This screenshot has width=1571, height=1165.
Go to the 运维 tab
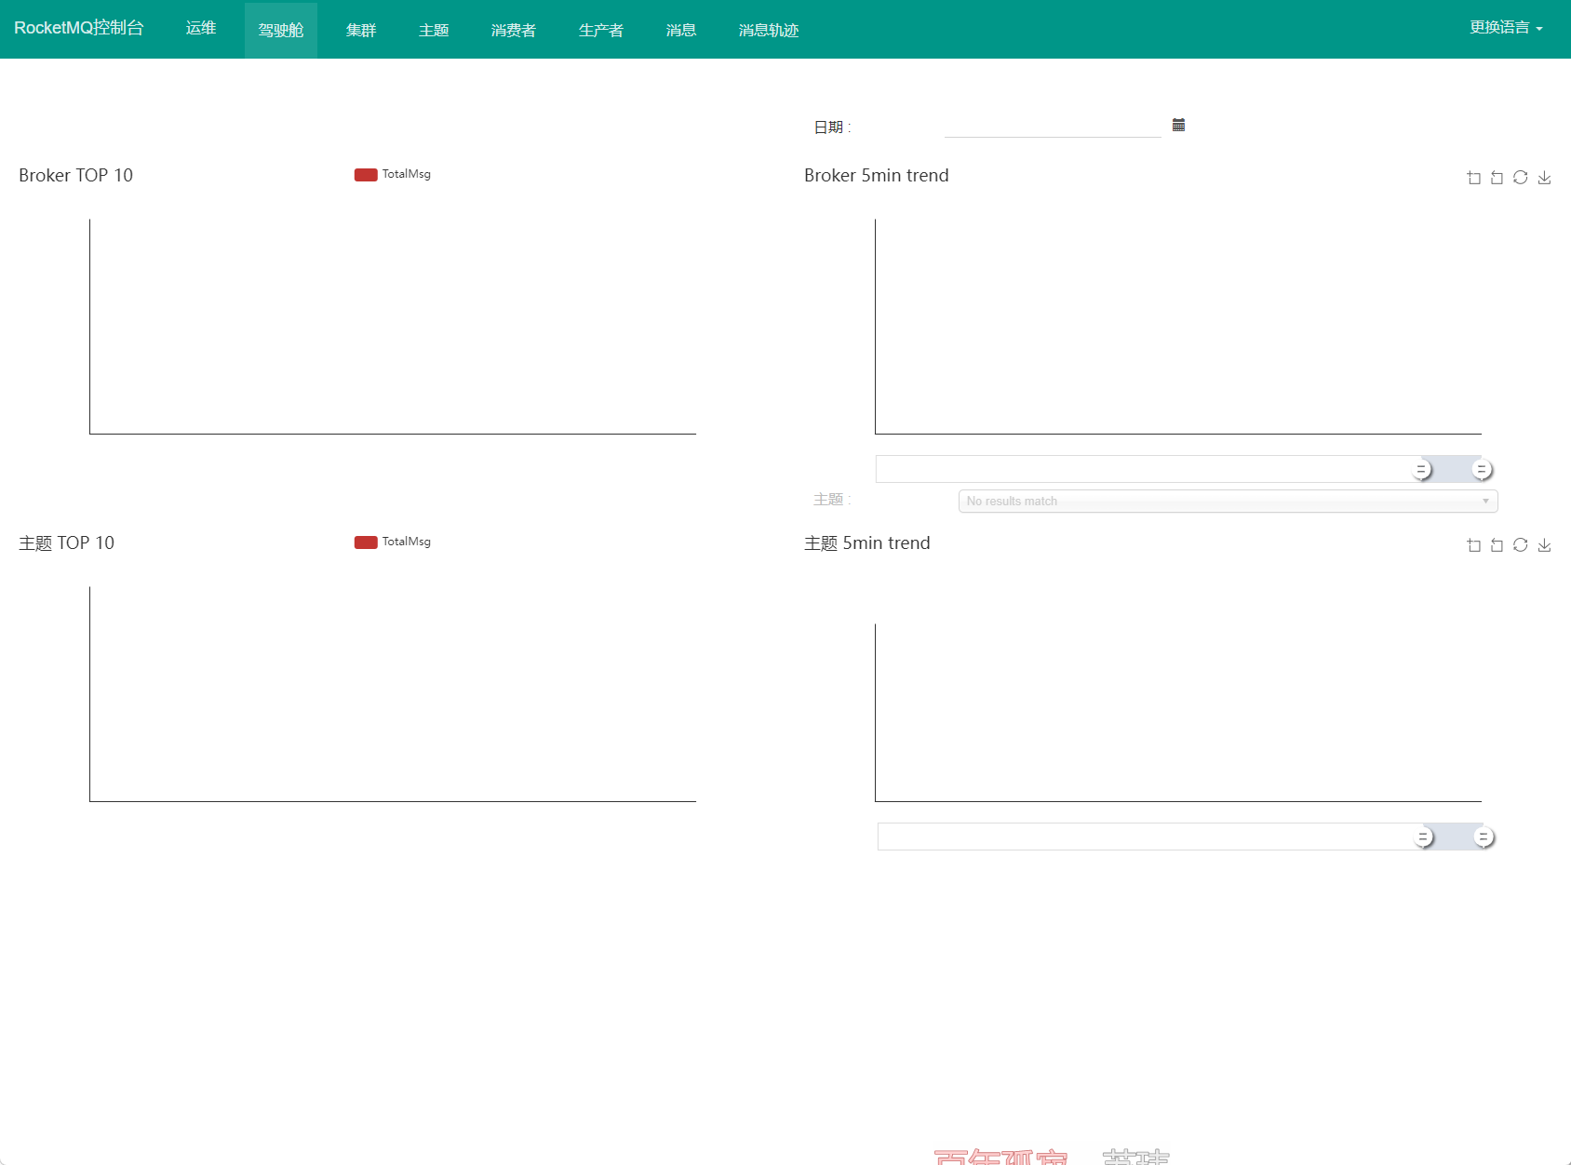point(201,29)
